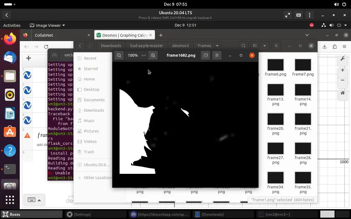Select frame28.png thumbnail

(303, 148)
